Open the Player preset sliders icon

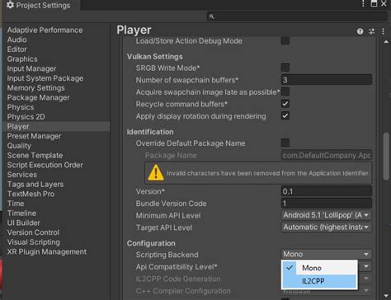pyautogui.click(x=371, y=31)
